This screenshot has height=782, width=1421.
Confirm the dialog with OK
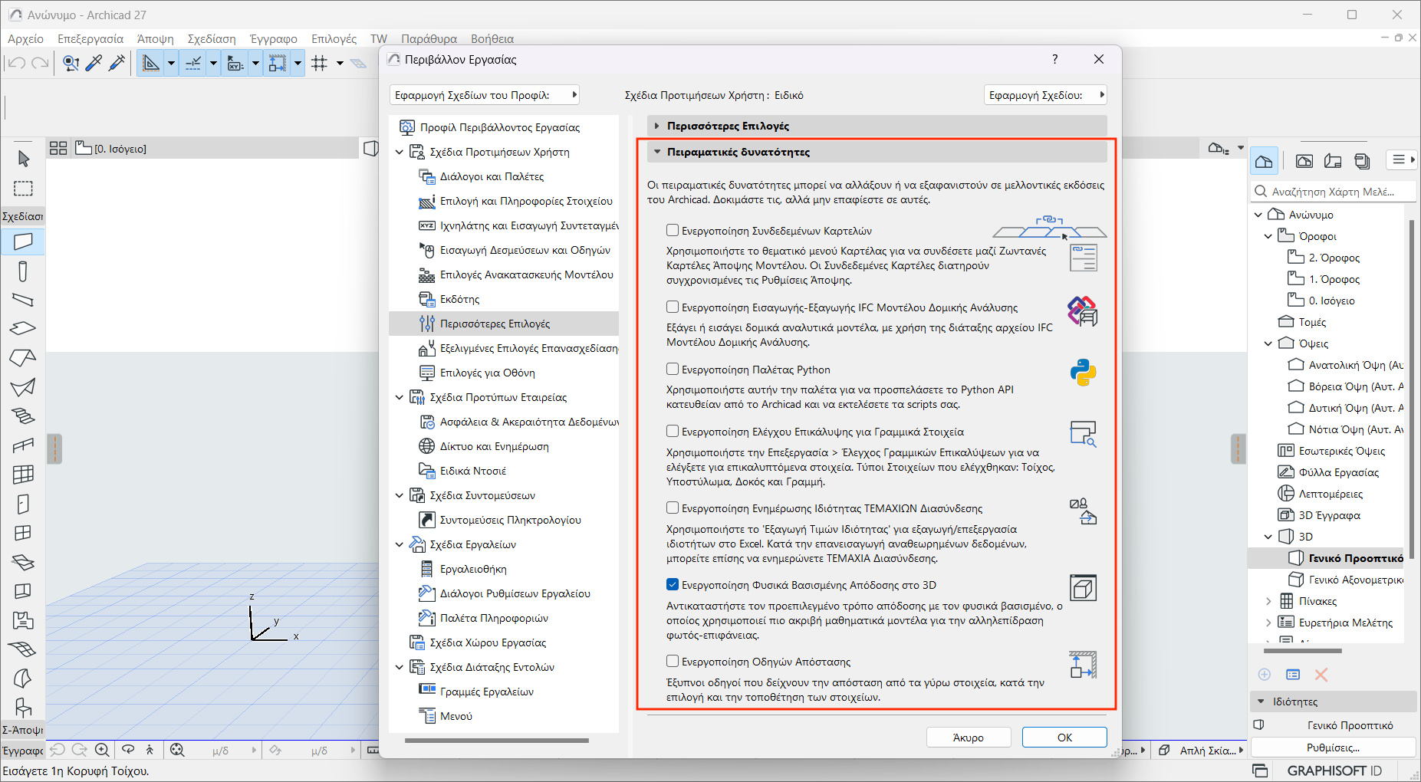click(1064, 738)
